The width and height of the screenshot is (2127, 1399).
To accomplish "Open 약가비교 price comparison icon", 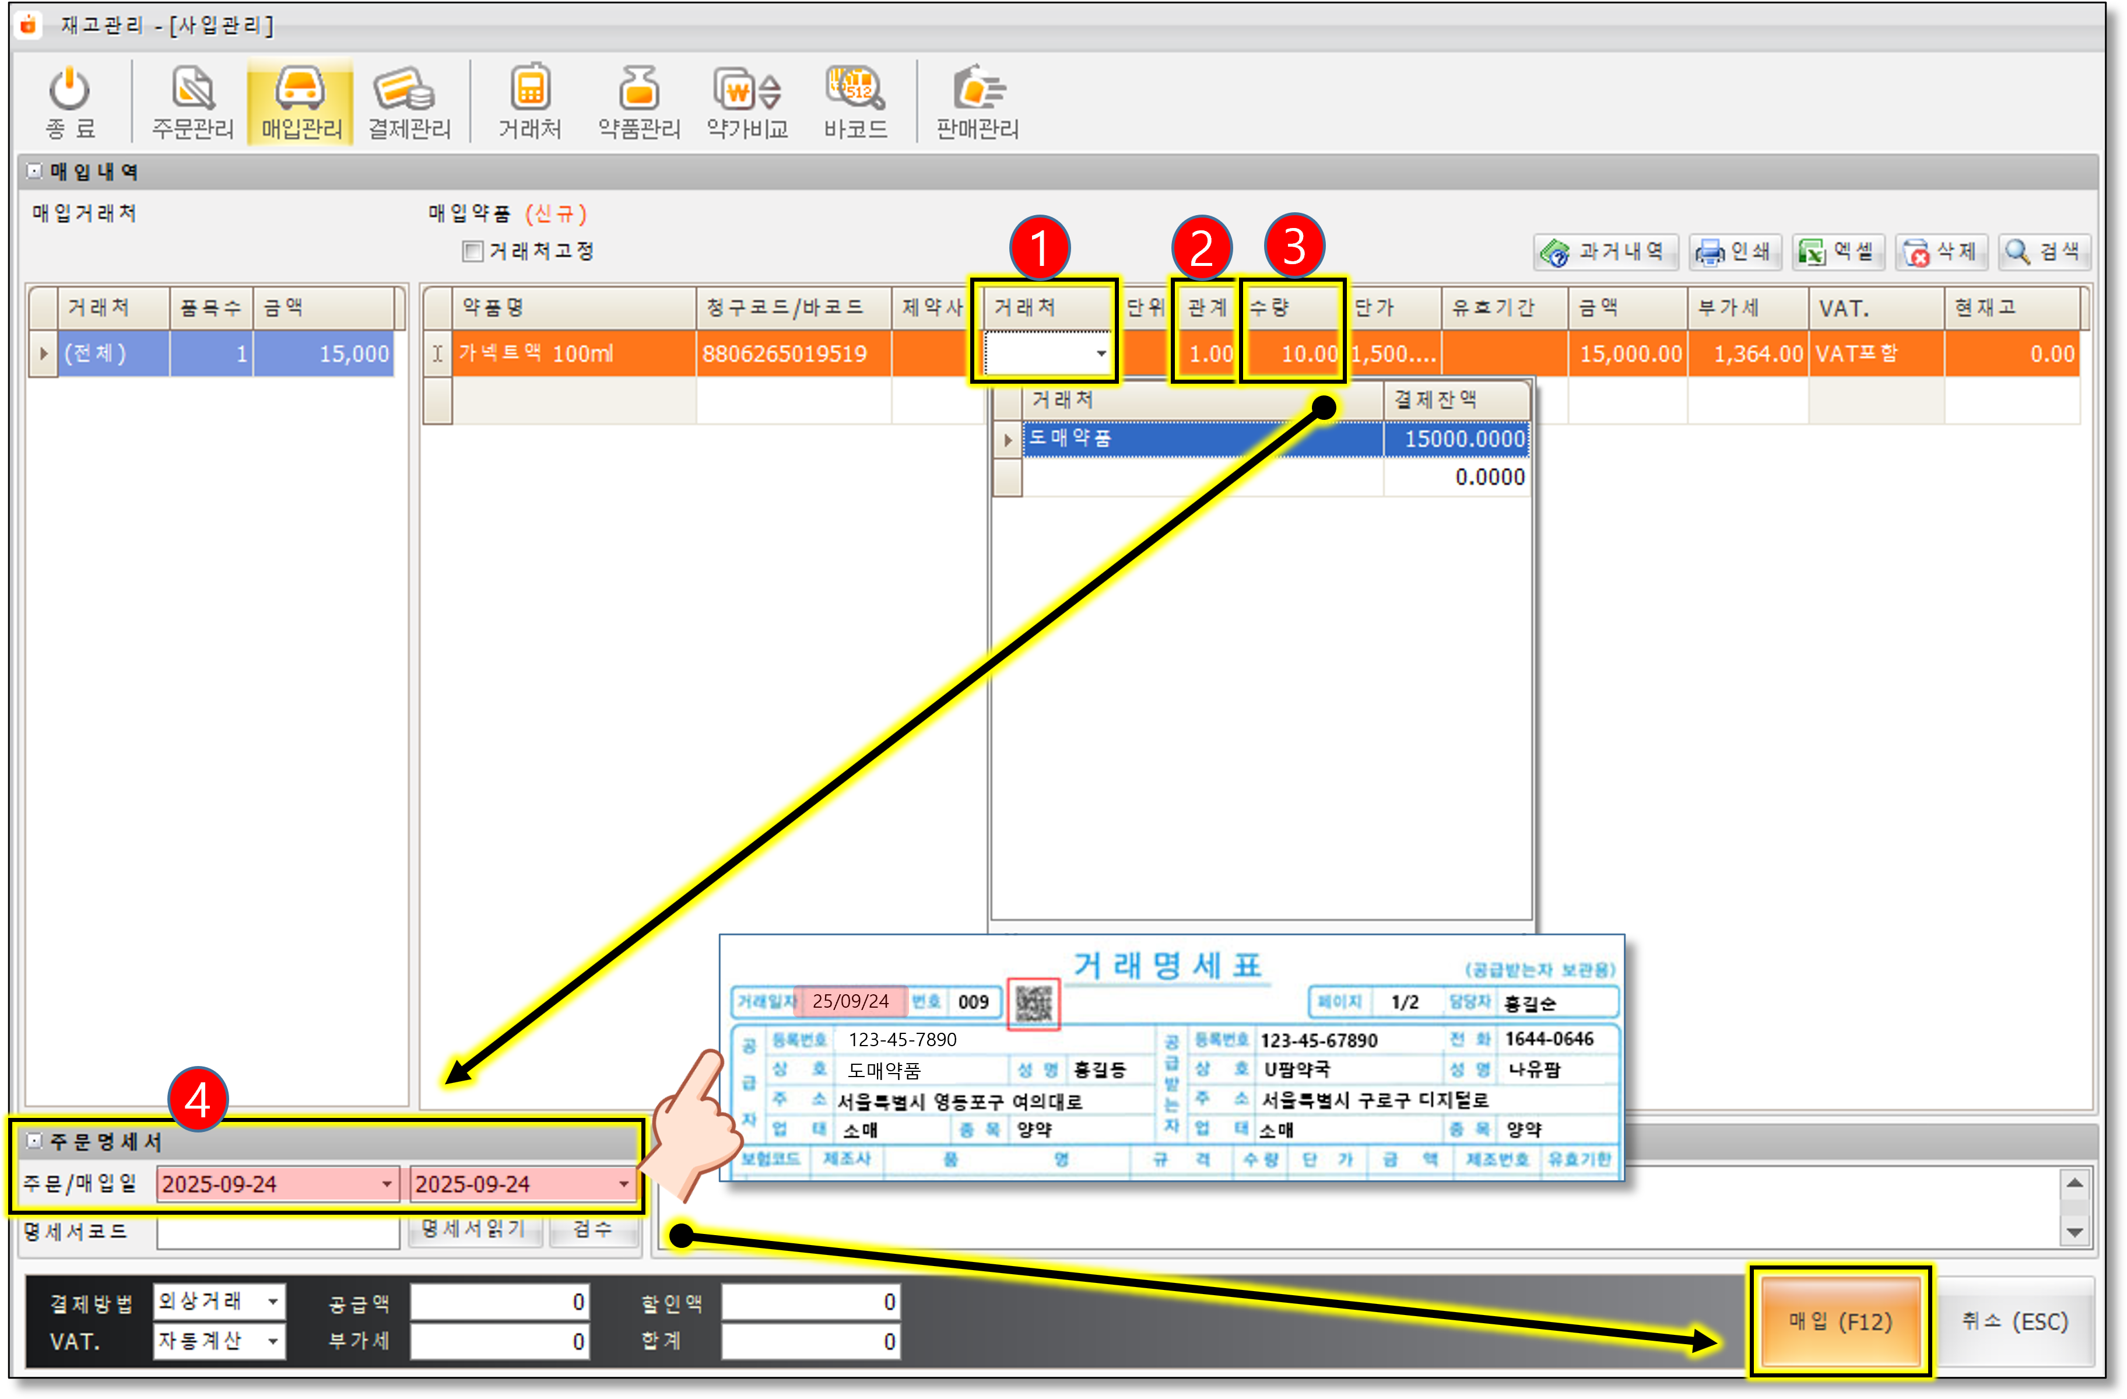I will point(747,90).
